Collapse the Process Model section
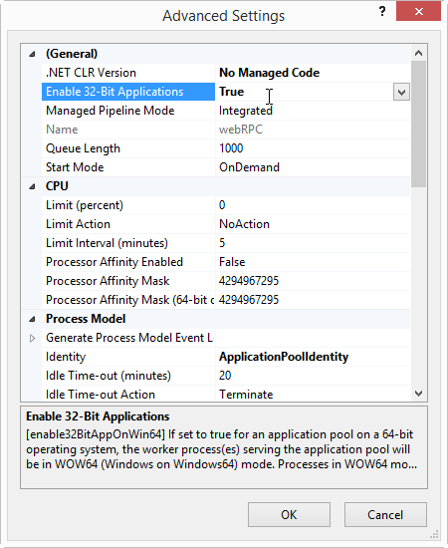 32,319
